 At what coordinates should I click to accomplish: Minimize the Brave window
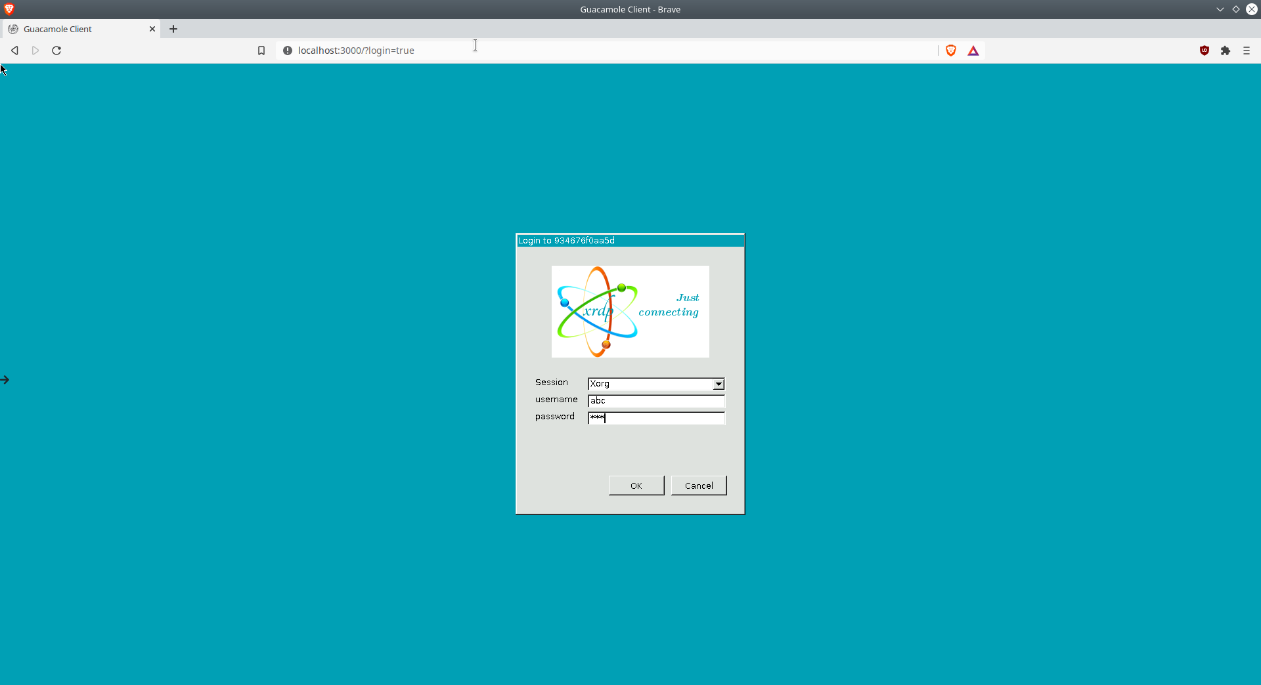point(1220,9)
